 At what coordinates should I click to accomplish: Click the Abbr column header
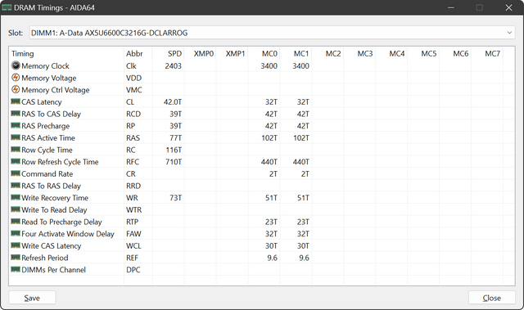point(138,53)
